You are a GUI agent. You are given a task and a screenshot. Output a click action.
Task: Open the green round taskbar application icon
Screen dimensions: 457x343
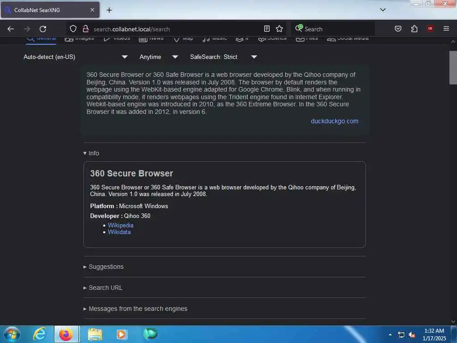150,334
